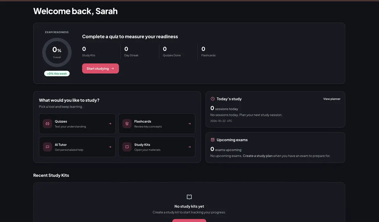Image resolution: width=379 pixels, height=222 pixels.
Task: Click the arrow on the Quizzes card
Action: [x=110, y=124]
